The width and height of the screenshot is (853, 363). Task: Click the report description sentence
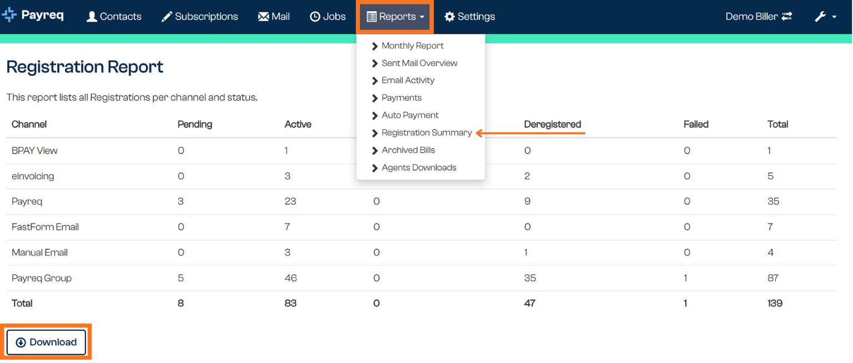(132, 98)
